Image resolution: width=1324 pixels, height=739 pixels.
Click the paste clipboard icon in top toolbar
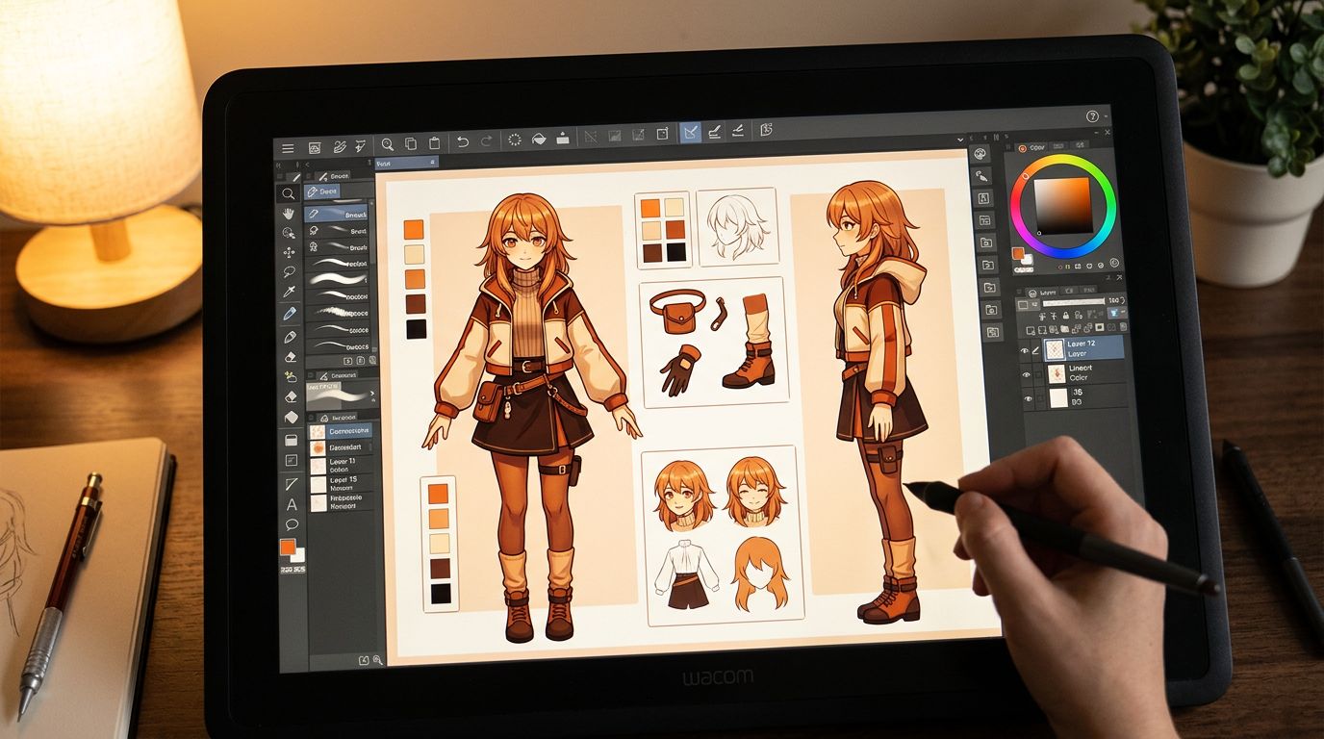[434, 142]
